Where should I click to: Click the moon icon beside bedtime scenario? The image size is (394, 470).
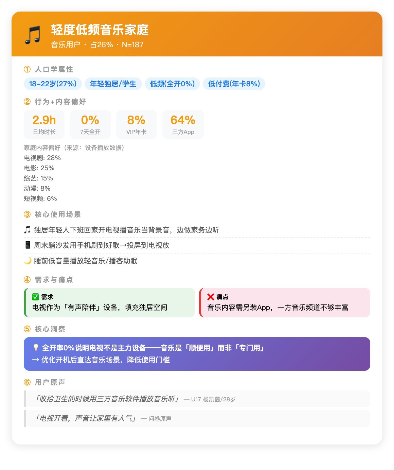[x=28, y=261]
